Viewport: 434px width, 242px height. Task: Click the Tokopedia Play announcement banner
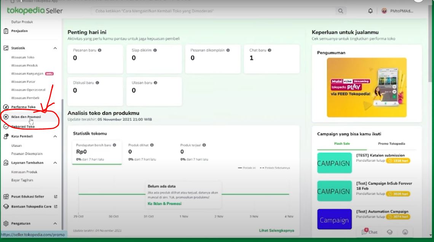367,87
